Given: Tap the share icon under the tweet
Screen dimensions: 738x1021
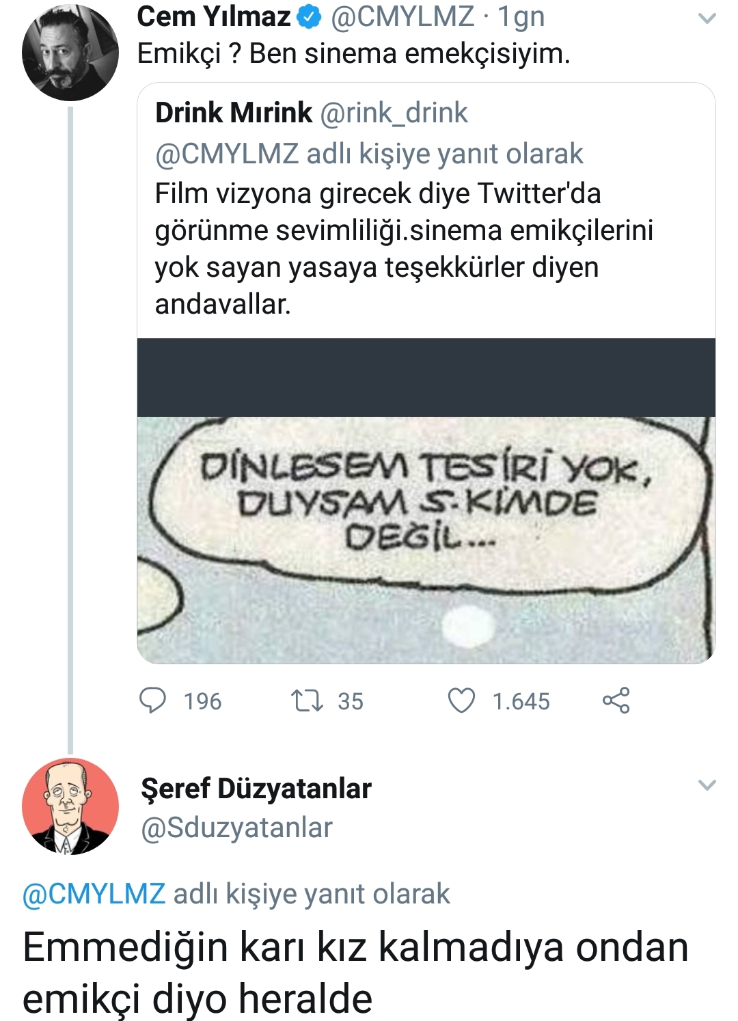Looking at the screenshot, I should [616, 700].
